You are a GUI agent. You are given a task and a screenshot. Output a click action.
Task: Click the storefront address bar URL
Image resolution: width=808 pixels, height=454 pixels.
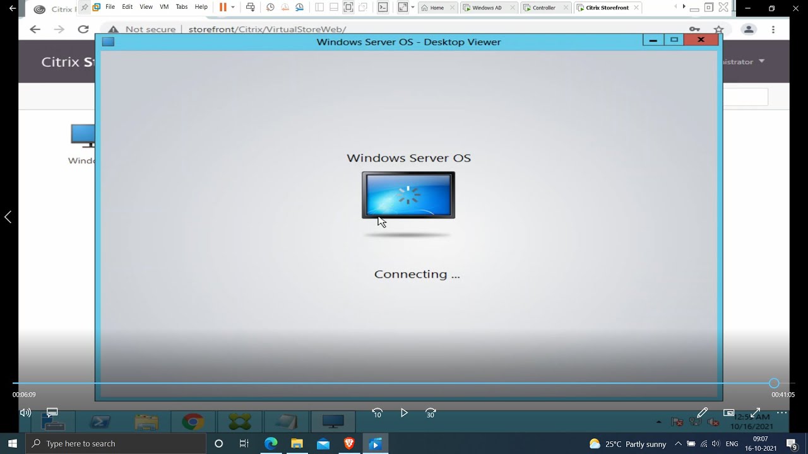point(267,30)
